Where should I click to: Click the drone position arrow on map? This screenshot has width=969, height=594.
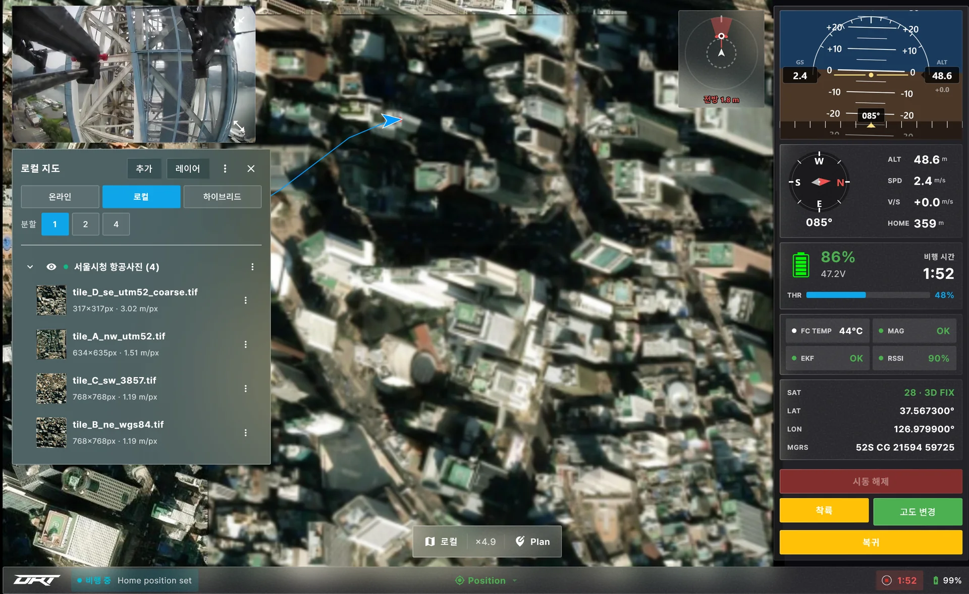pos(391,121)
